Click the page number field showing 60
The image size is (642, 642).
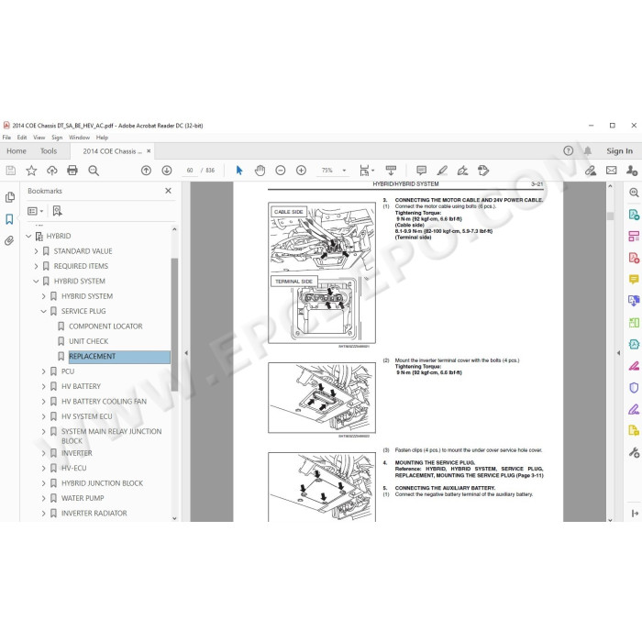click(x=190, y=171)
